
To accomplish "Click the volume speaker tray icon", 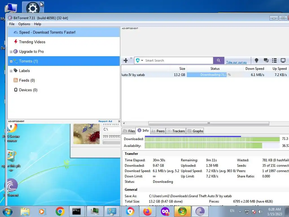I will coord(260,212).
